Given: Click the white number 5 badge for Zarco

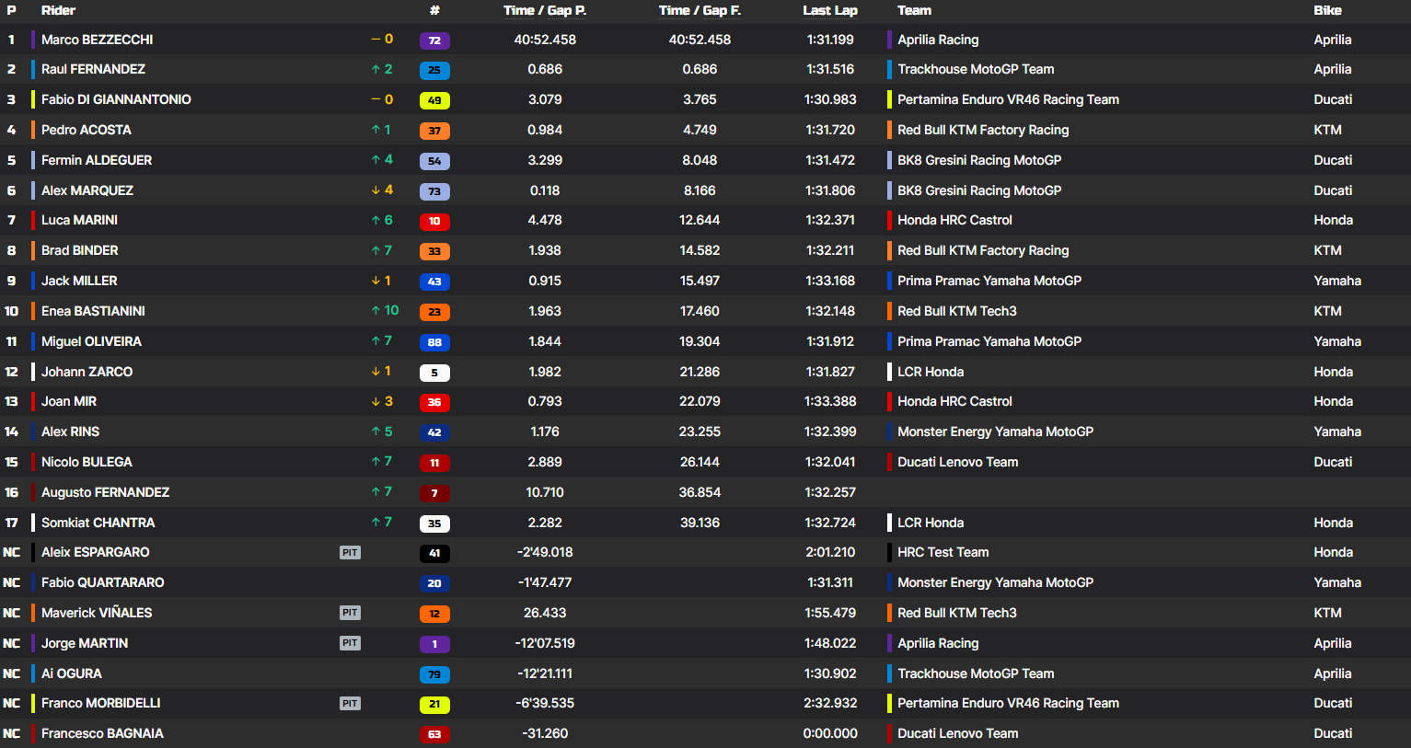Looking at the screenshot, I should tap(434, 373).
